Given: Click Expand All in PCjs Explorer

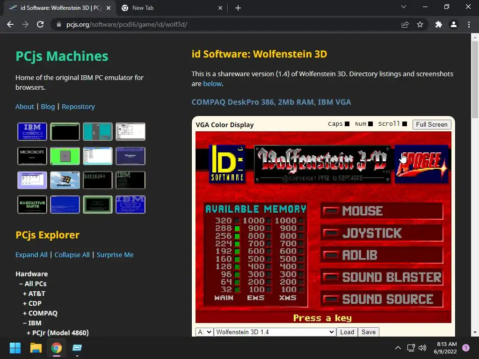Looking at the screenshot, I should tap(31, 255).
